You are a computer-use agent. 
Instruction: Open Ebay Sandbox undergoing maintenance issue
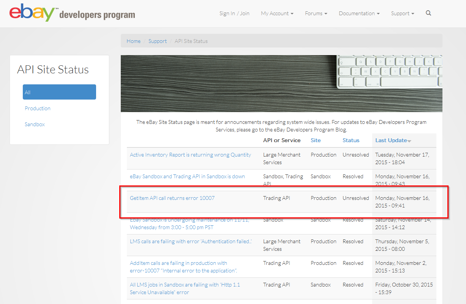tap(190, 224)
